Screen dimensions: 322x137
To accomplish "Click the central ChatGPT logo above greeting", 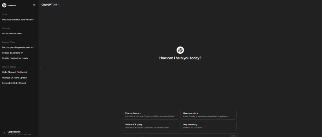I will tap(180, 50).
